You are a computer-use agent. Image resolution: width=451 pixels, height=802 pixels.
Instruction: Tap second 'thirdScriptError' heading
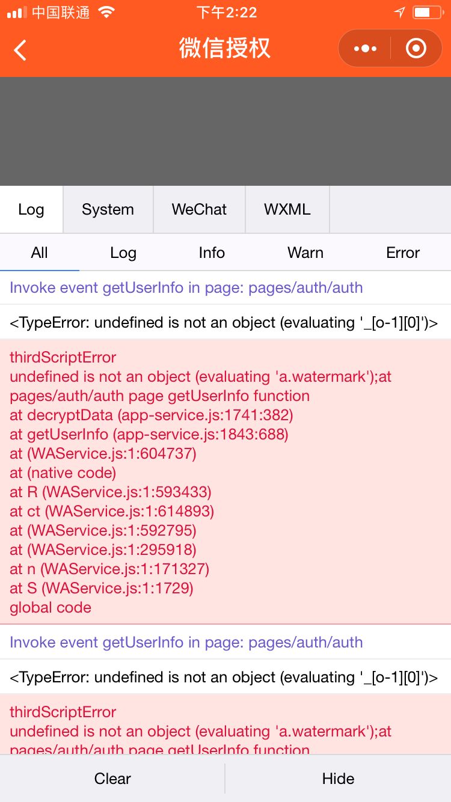point(63,712)
